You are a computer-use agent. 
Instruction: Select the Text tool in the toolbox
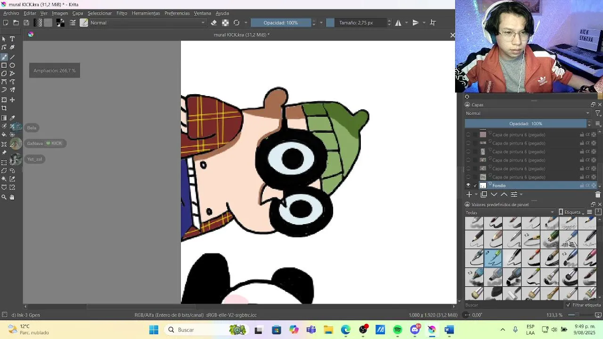pyautogui.click(x=12, y=39)
